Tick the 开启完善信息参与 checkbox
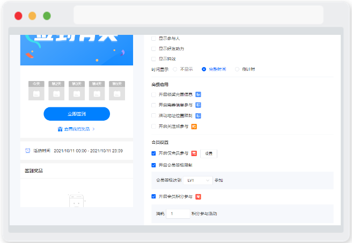 (153, 105)
